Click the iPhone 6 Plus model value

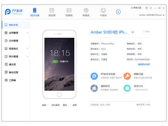(108, 44)
